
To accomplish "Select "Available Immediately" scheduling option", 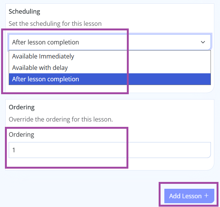I will [x=110, y=56].
